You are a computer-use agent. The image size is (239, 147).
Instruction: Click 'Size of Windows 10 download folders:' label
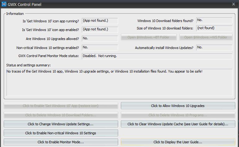165,28
